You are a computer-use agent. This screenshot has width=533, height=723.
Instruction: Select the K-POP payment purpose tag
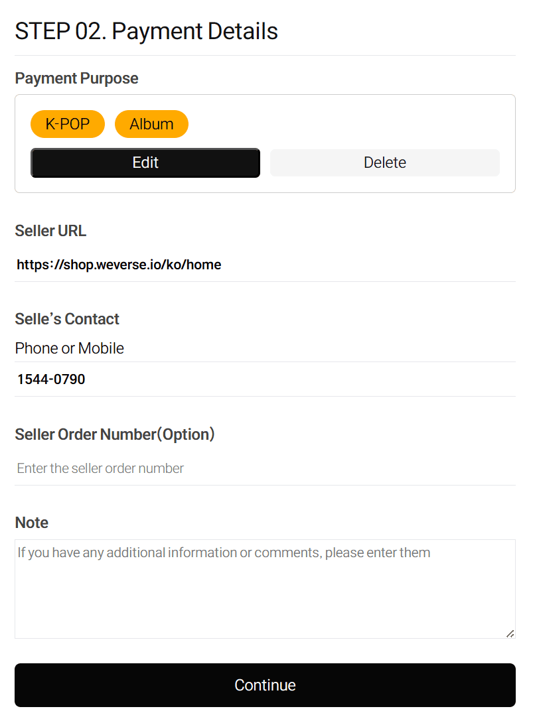(x=67, y=124)
